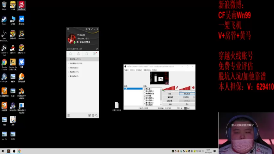Switch to the YY contacts person tab

click(78, 54)
